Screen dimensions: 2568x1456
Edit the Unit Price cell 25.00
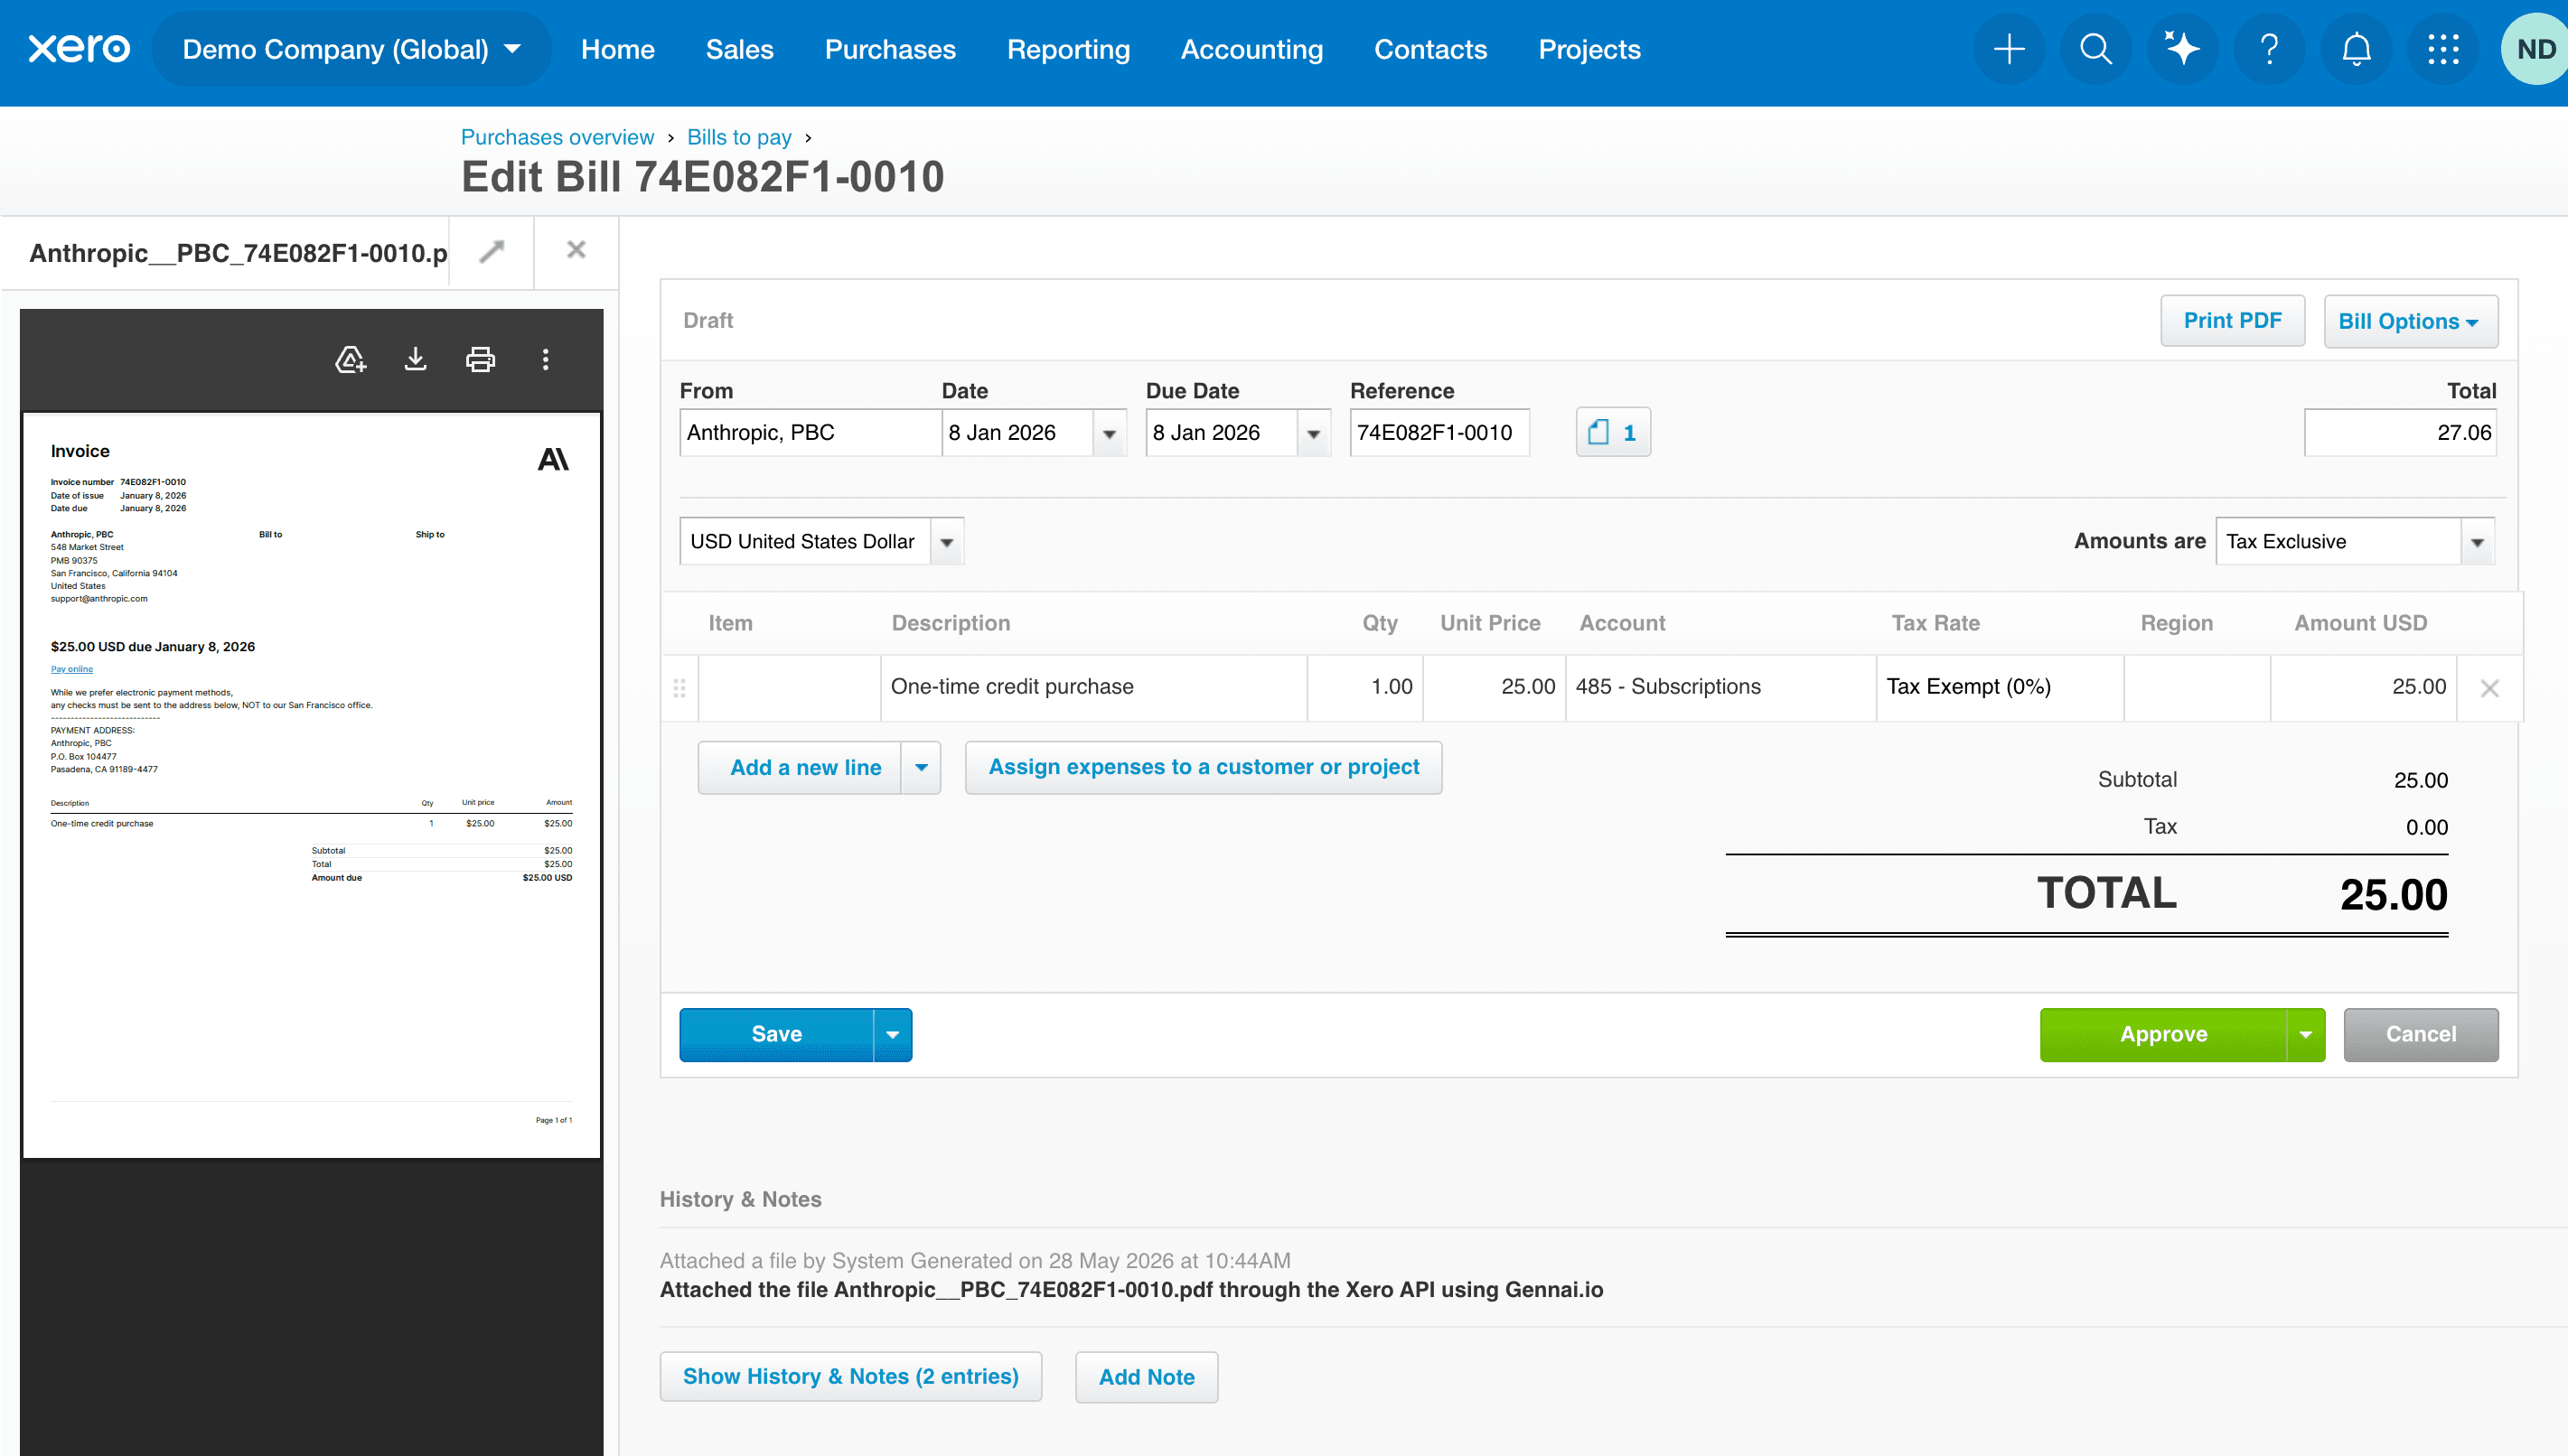pyautogui.click(x=1495, y=687)
